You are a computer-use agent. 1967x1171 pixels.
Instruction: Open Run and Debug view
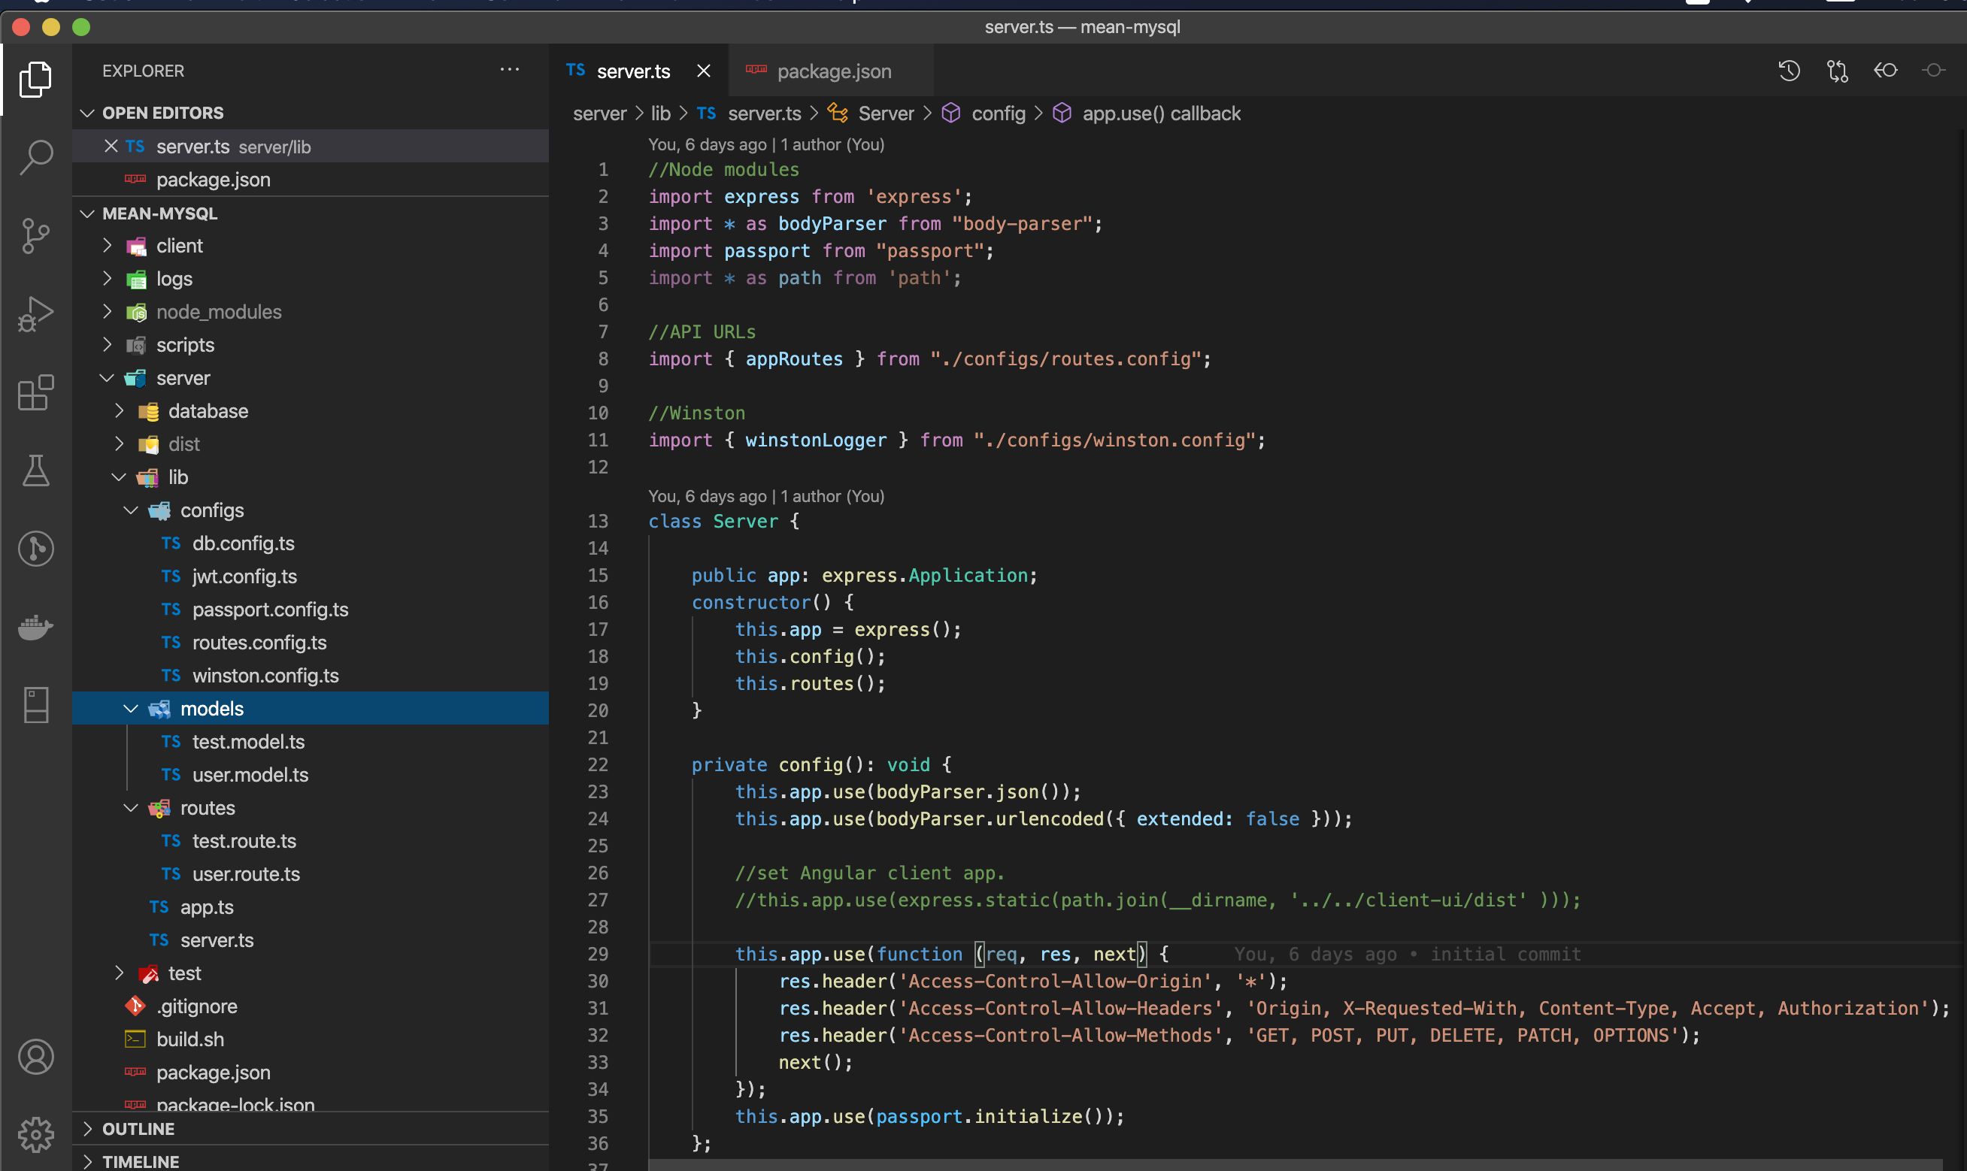coord(35,313)
